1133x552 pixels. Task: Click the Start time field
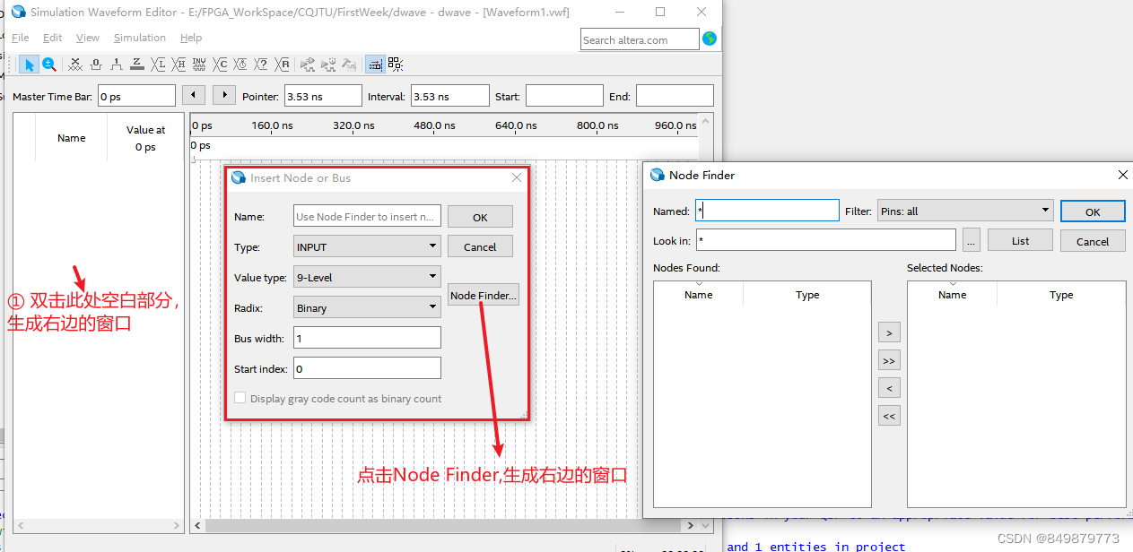[564, 96]
